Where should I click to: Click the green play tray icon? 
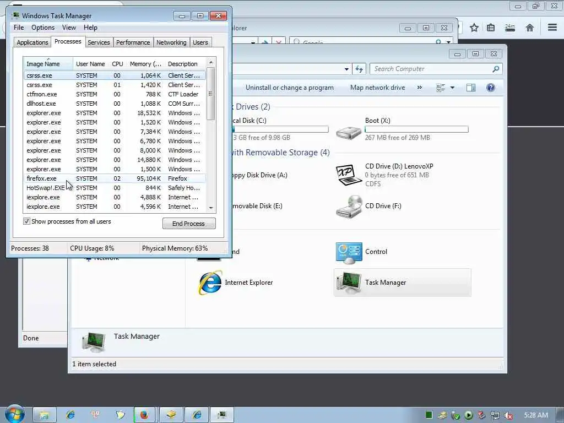[469, 415]
